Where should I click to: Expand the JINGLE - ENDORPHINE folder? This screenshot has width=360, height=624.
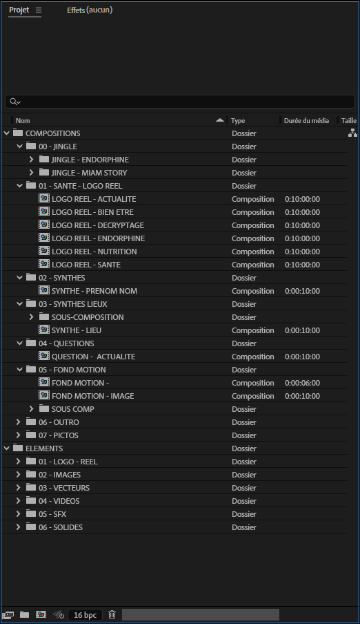[32, 160]
